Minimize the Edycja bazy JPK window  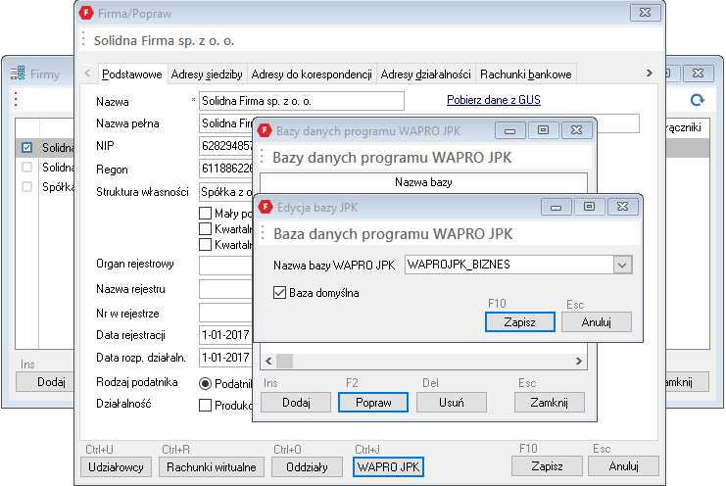point(557,207)
